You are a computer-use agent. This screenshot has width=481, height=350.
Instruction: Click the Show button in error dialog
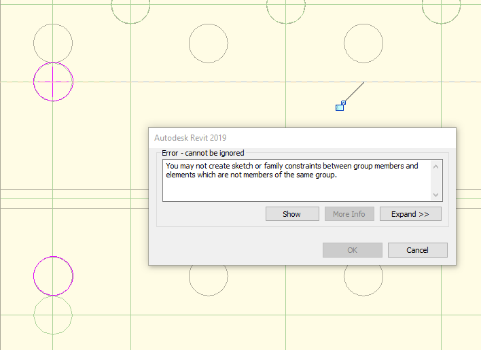pos(292,214)
